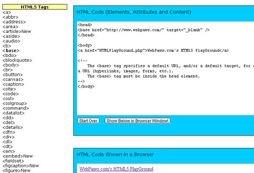Open the <dl> tag link
The height and width of the screenshot is (173, 254).
pos(7,142)
